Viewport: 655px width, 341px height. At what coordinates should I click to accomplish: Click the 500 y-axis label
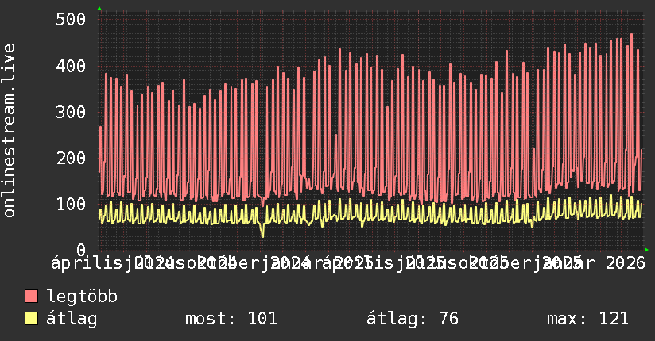(x=71, y=19)
